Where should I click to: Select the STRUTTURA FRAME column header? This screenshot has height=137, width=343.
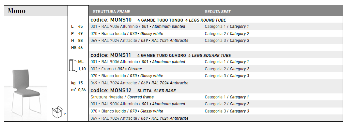pos(111,12)
